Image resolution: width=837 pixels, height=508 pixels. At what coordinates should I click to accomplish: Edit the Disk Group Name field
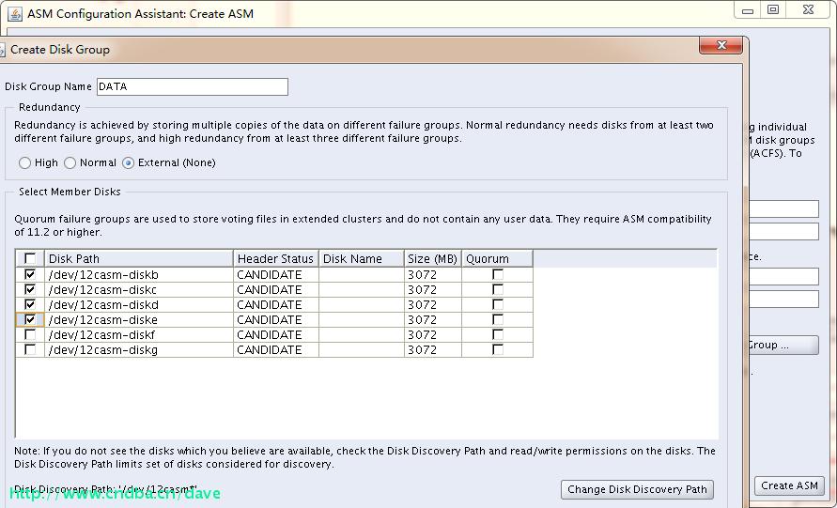(193, 86)
